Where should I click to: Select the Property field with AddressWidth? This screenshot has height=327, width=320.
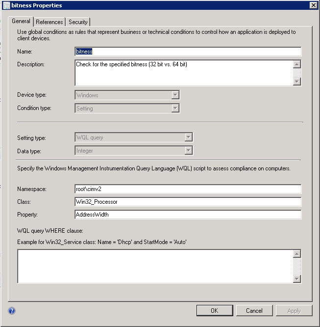188,215
